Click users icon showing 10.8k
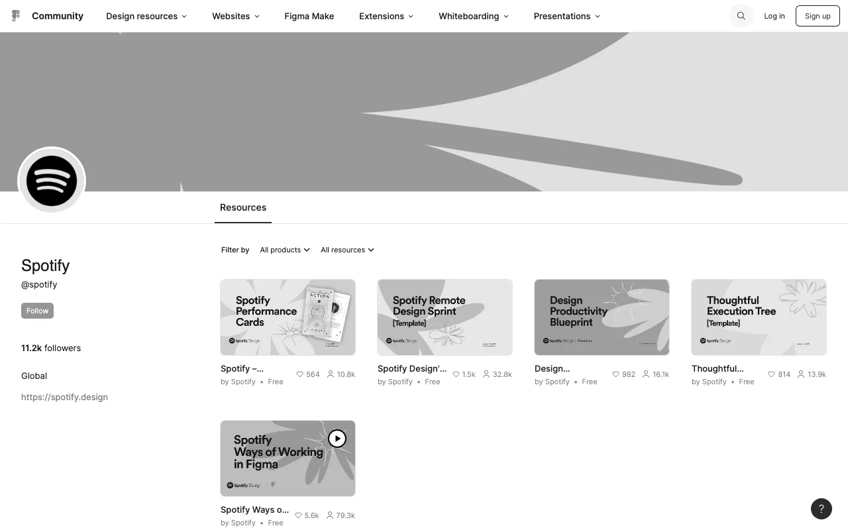This screenshot has width=848, height=530. point(330,374)
